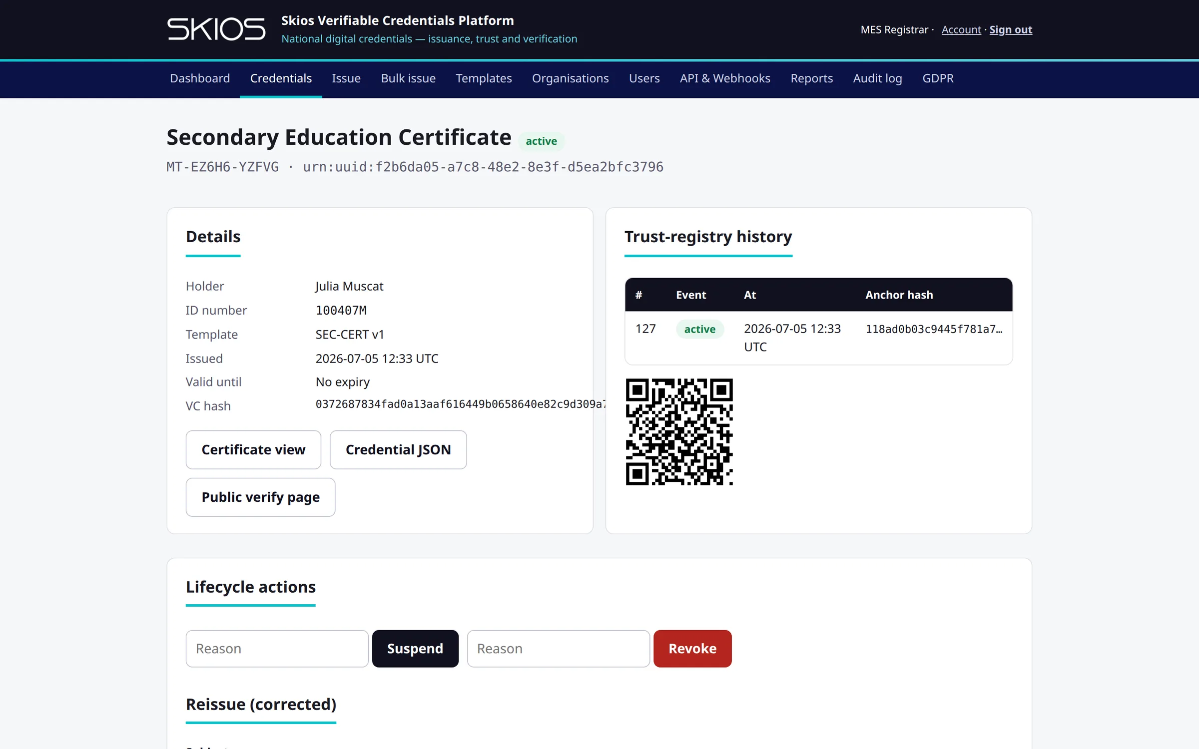Click the At column header
This screenshot has width=1199, height=749.
tap(750, 295)
